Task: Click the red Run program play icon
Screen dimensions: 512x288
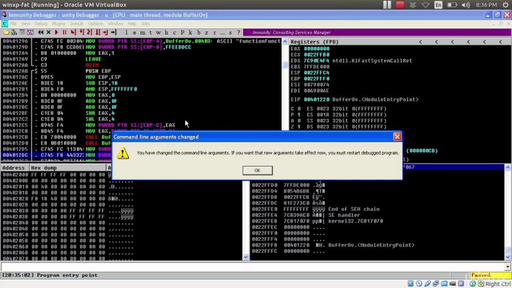Action: coord(56,32)
